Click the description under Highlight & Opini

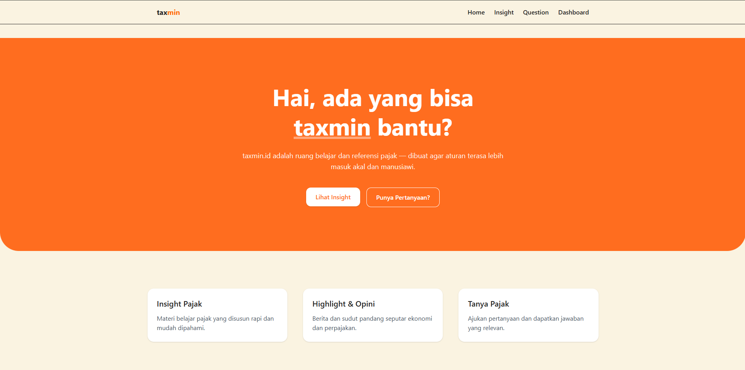coord(372,323)
